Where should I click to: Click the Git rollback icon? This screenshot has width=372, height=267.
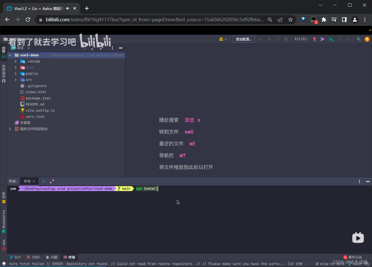point(348,39)
